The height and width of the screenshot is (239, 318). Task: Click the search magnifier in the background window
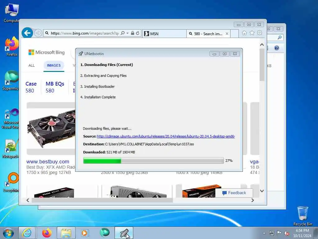point(279,37)
